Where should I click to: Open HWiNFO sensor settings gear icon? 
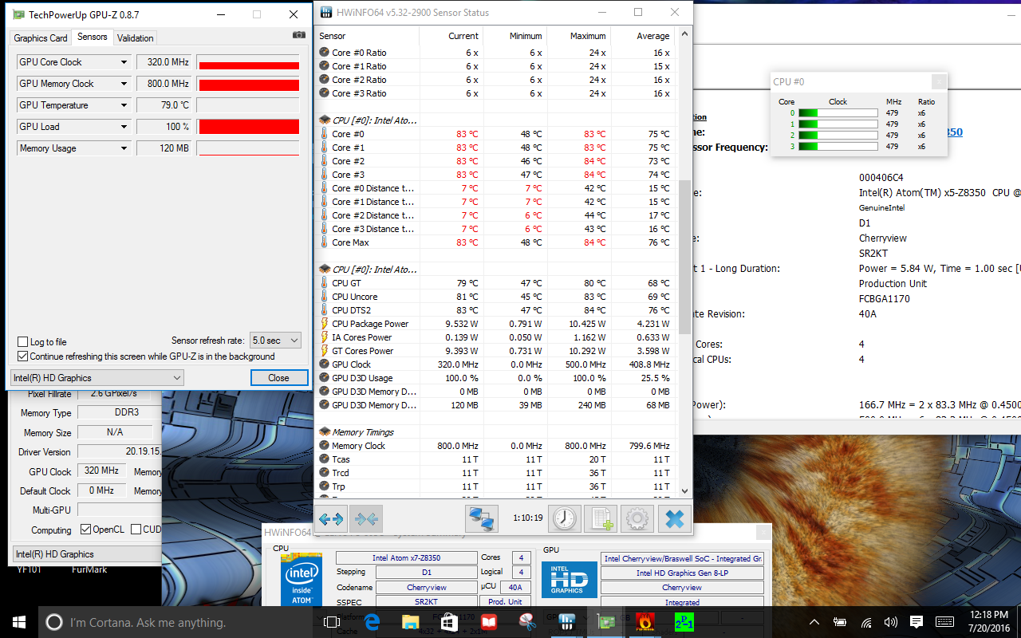(x=637, y=518)
